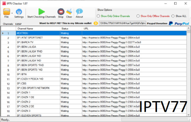Select the #EXTM3U channel cell

click(x=38, y=33)
